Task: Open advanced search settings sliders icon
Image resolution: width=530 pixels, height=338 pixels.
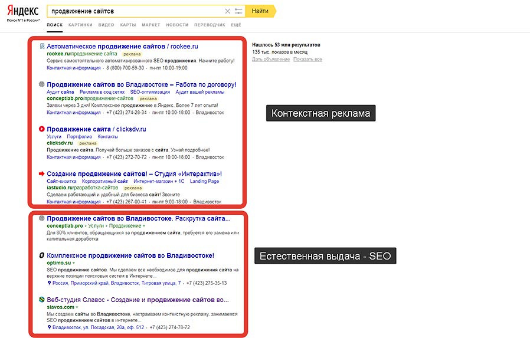Action: point(238,11)
